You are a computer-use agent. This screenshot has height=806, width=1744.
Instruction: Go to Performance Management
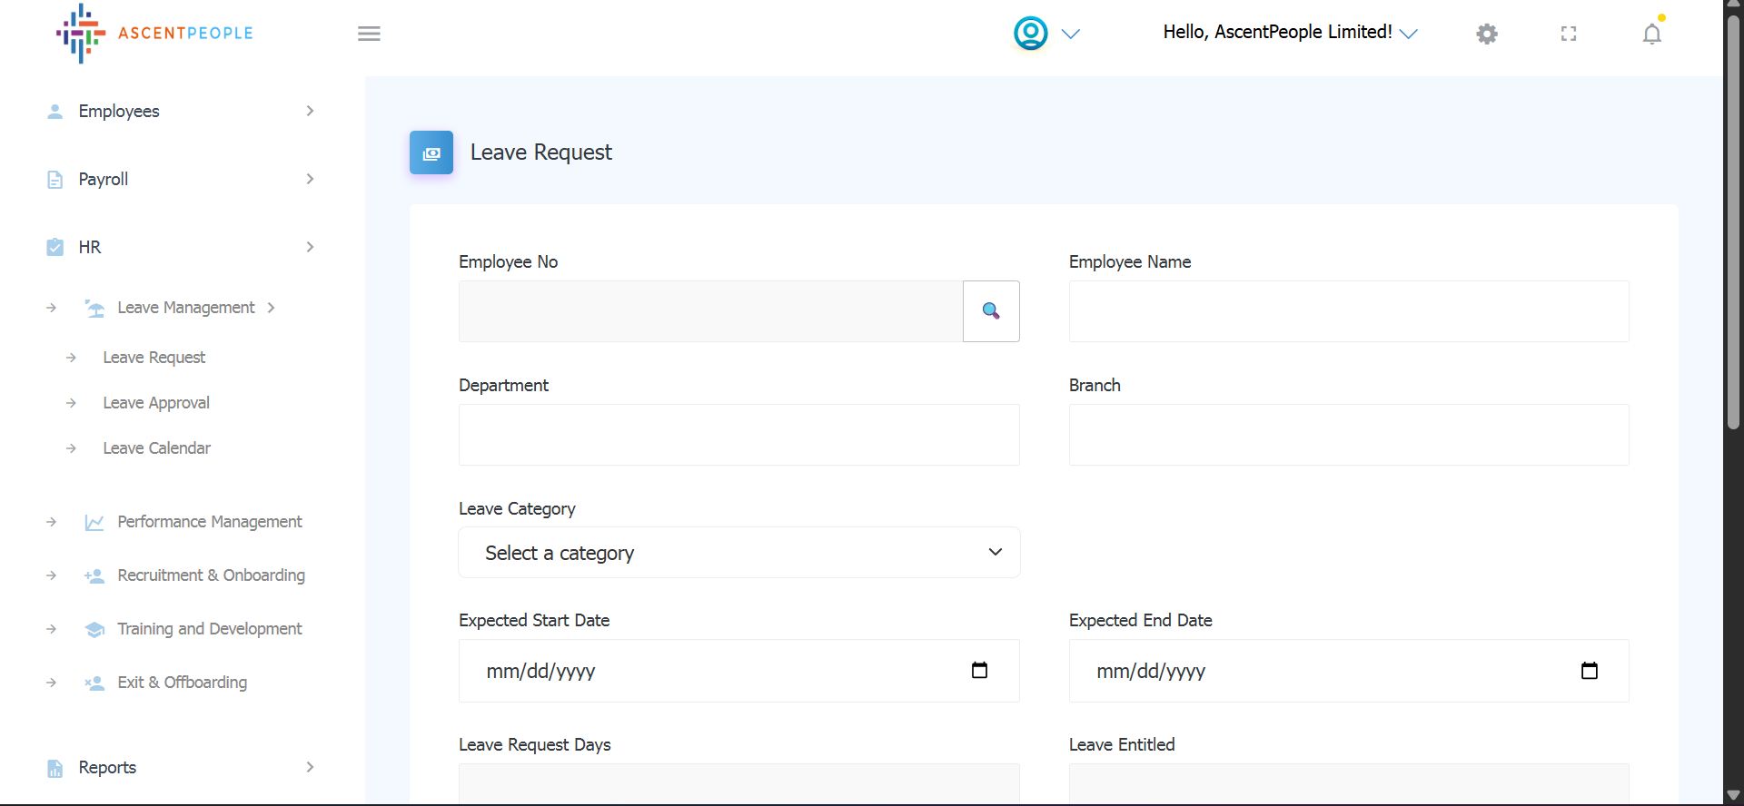(209, 522)
